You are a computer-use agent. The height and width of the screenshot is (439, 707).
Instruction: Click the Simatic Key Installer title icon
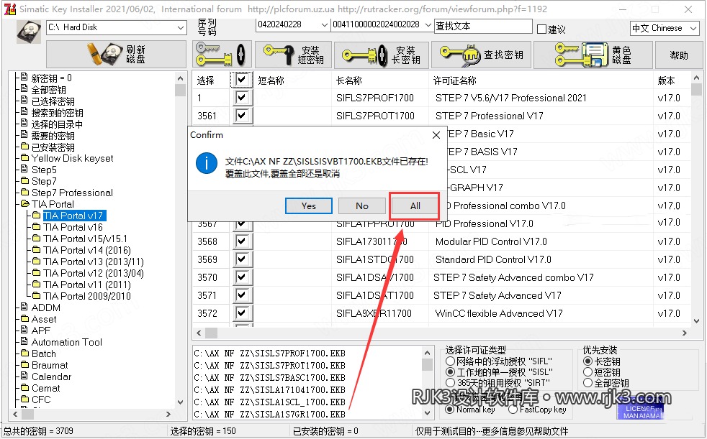coord(9,9)
